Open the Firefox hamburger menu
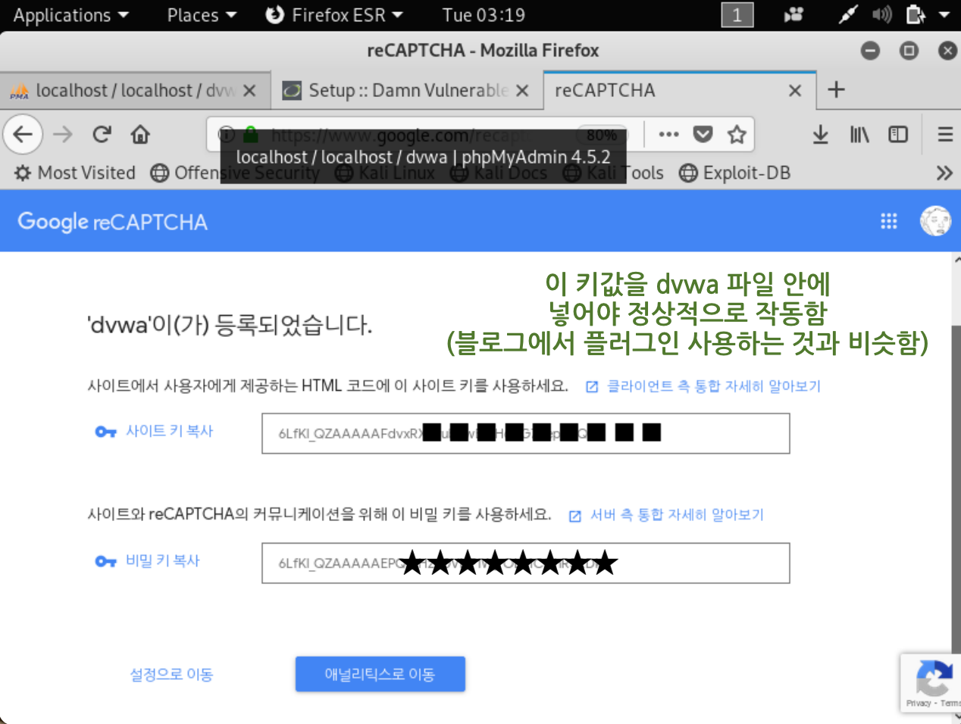This screenshot has height=724, width=961. pyautogui.click(x=944, y=135)
